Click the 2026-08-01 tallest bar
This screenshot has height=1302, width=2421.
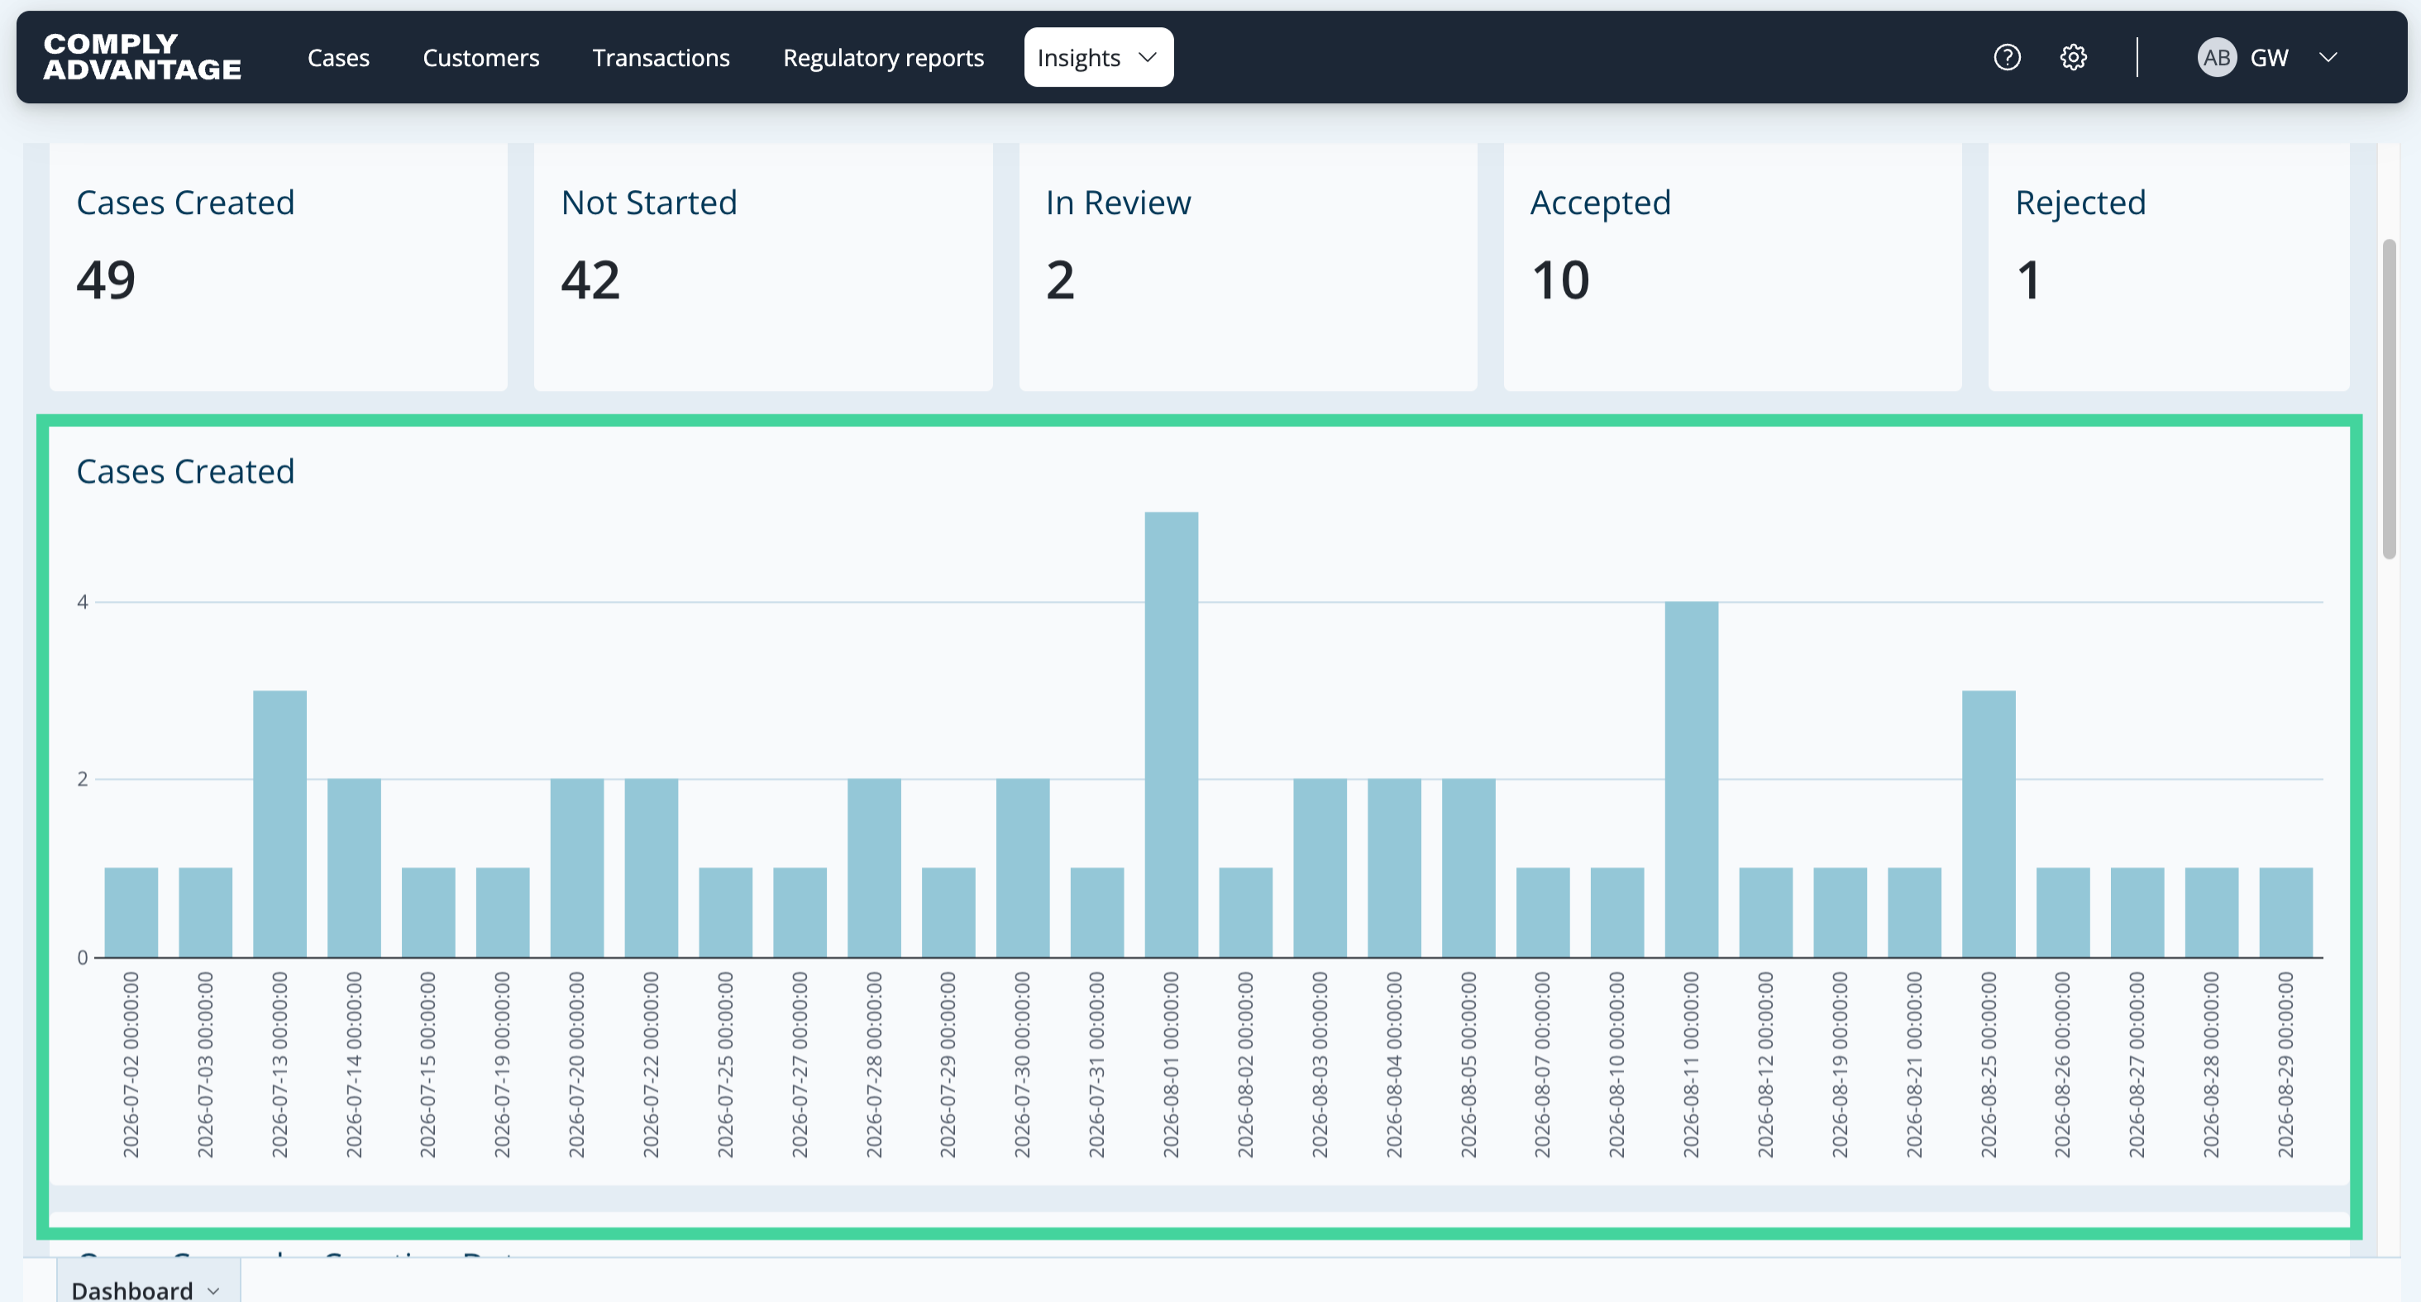click(x=1171, y=735)
